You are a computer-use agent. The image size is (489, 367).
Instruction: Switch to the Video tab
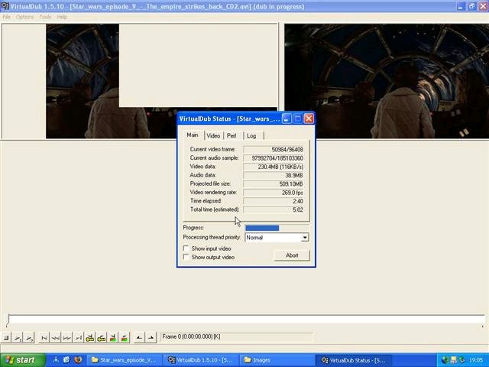click(214, 136)
